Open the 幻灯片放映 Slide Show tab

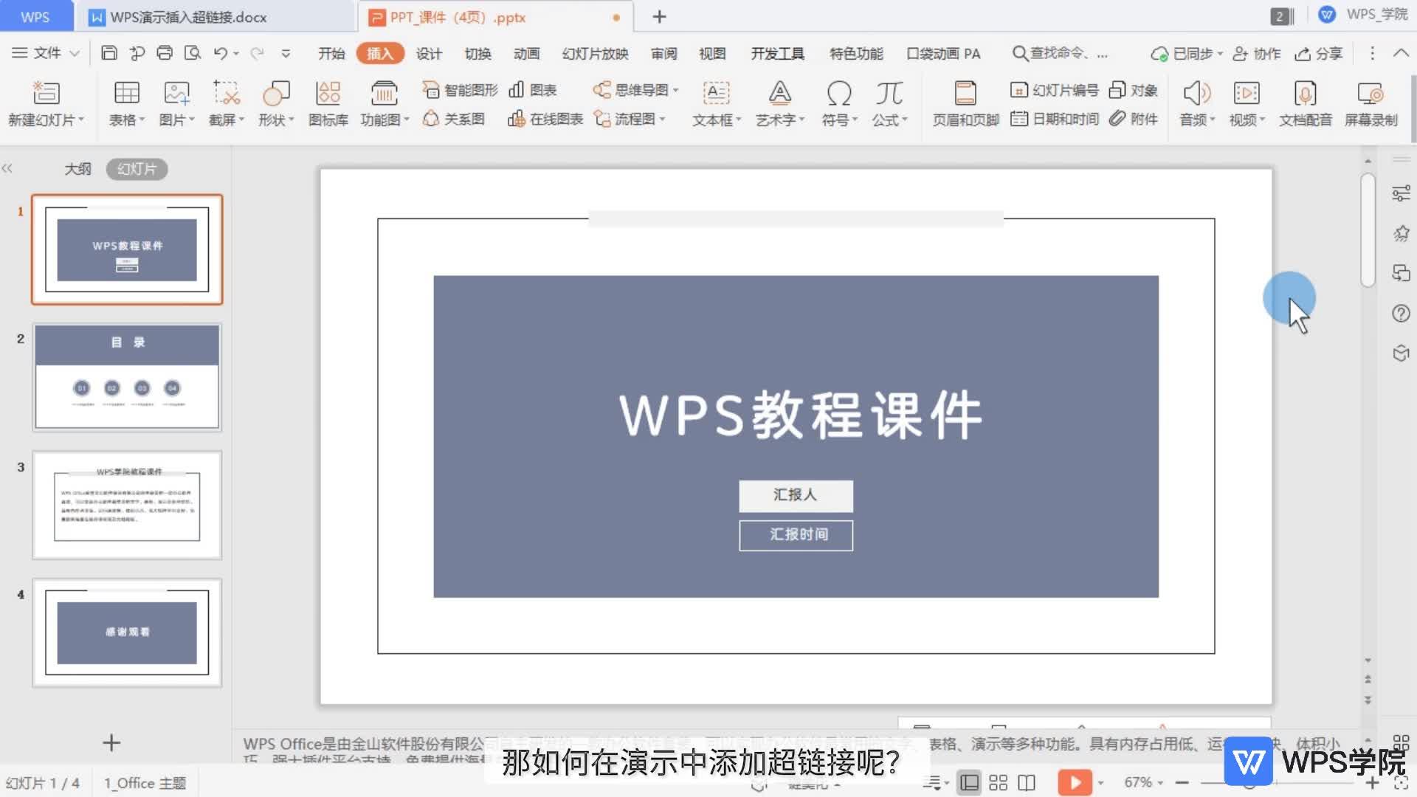[595, 53]
